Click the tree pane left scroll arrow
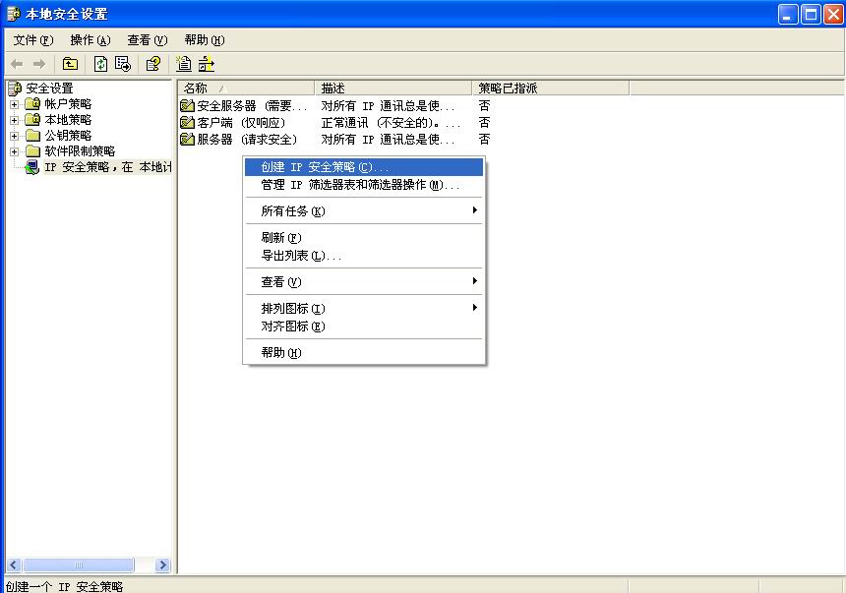 pos(14,564)
